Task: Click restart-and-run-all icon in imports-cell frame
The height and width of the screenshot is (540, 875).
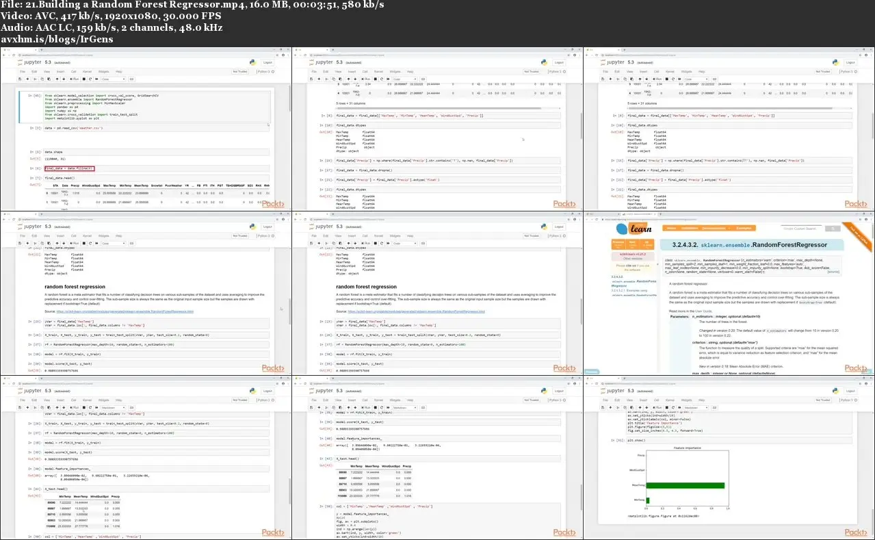Action: tap(96, 79)
